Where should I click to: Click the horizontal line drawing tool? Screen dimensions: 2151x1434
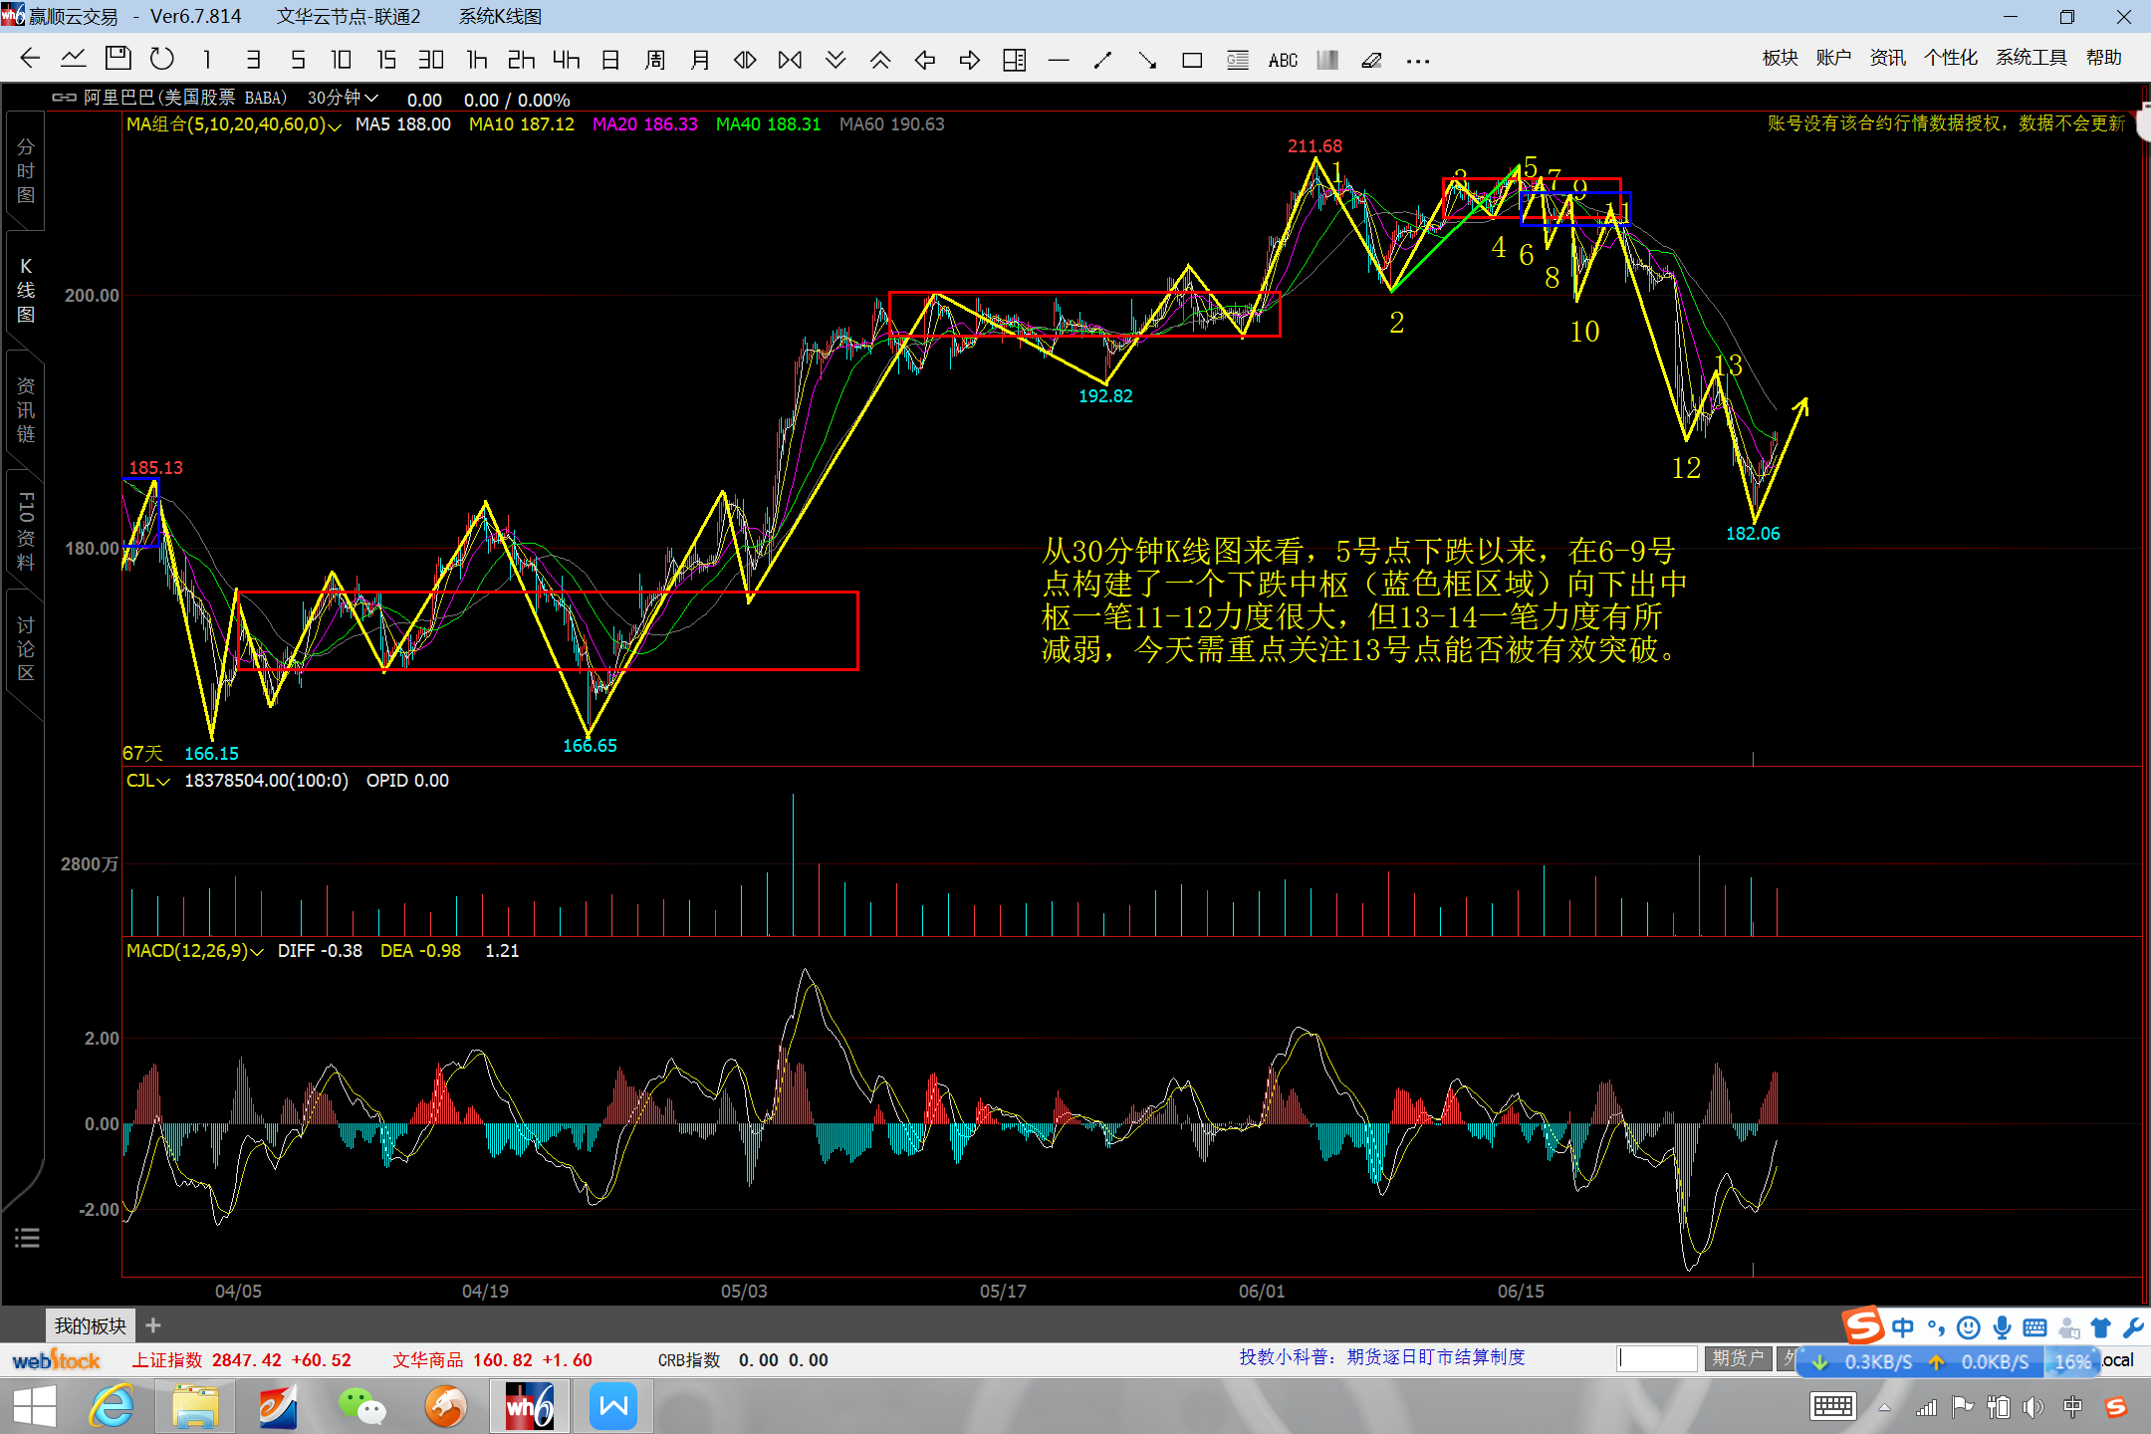pos(1059,61)
